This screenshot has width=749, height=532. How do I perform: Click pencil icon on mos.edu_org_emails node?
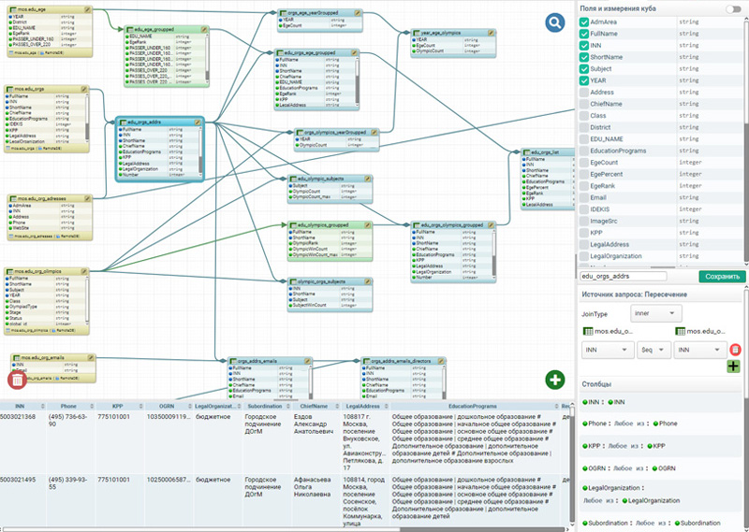coord(91,357)
